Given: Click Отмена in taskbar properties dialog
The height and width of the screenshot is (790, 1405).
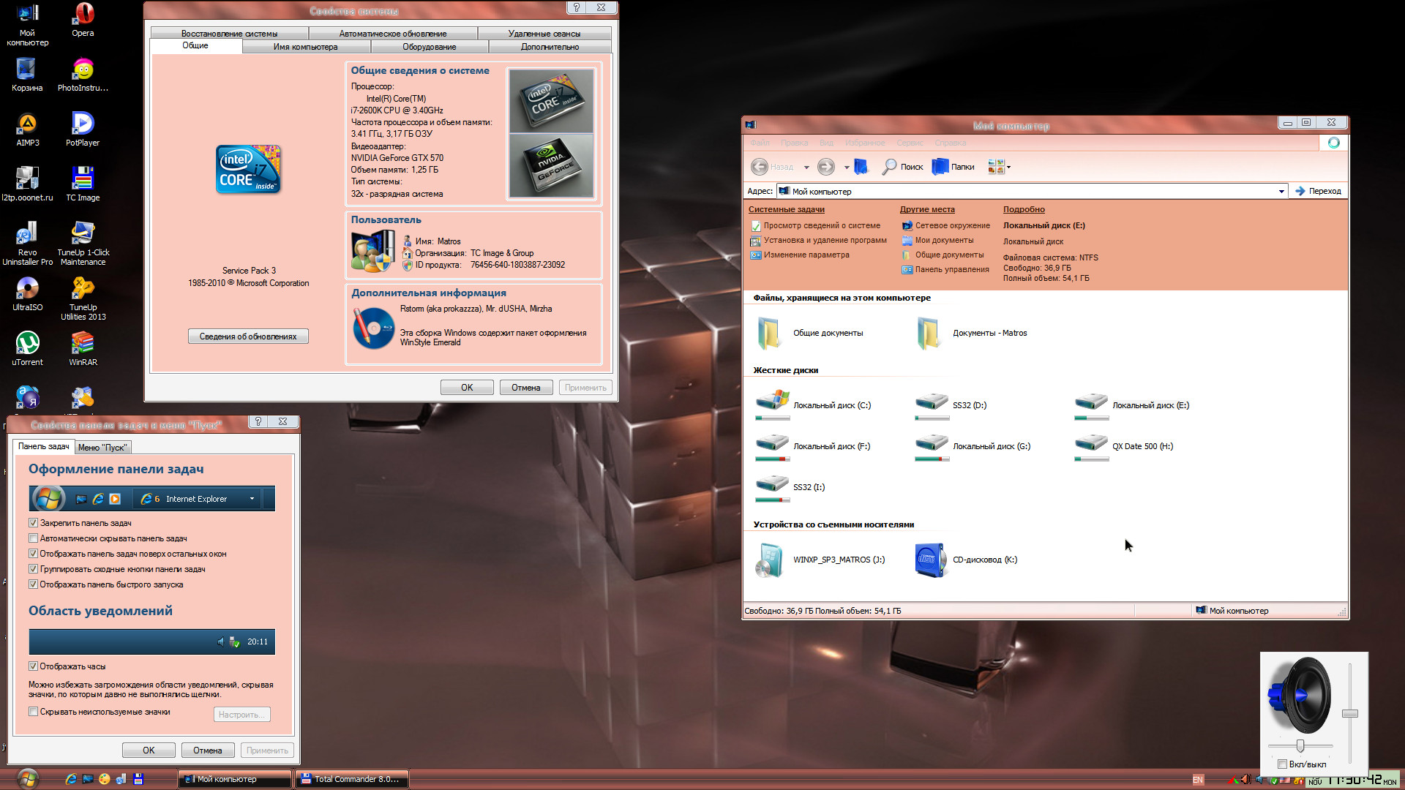Looking at the screenshot, I should tap(208, 750).
